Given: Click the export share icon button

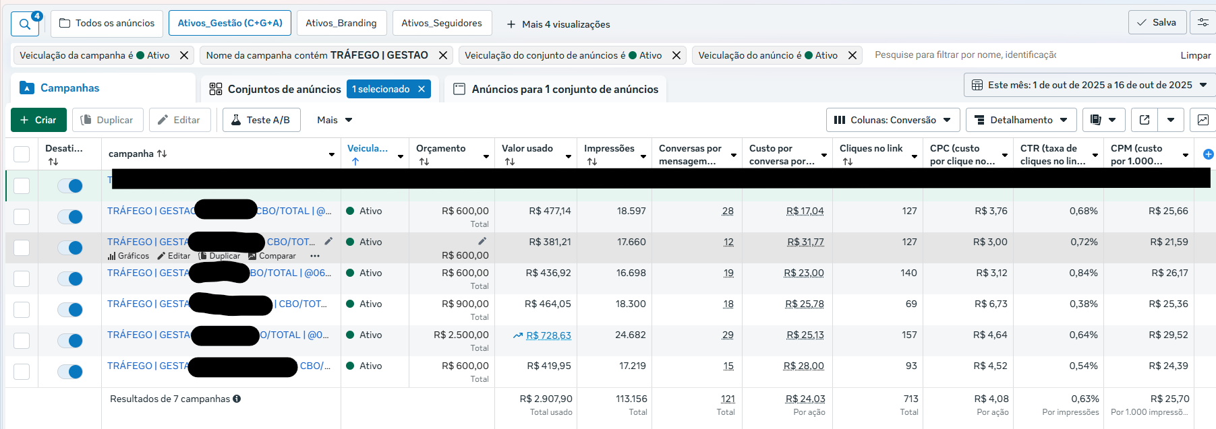Looking at the screenshot, I should tap(1145, 120).
